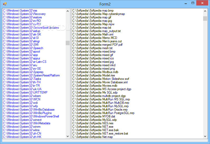
Task: Select Softpedia Modbus.mdb file entry
Action: [x=95, y=72]
